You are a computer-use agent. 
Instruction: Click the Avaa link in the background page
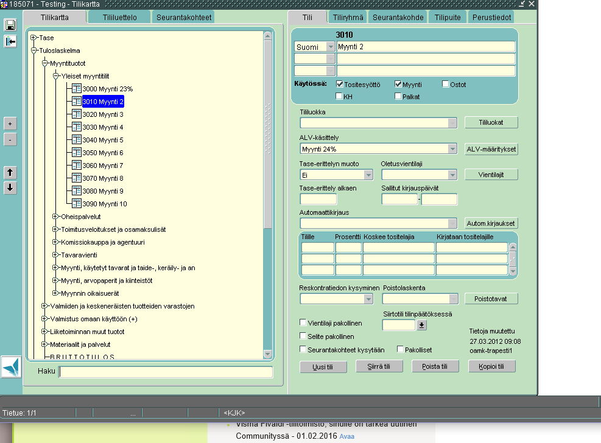click(x=347, y=436)
